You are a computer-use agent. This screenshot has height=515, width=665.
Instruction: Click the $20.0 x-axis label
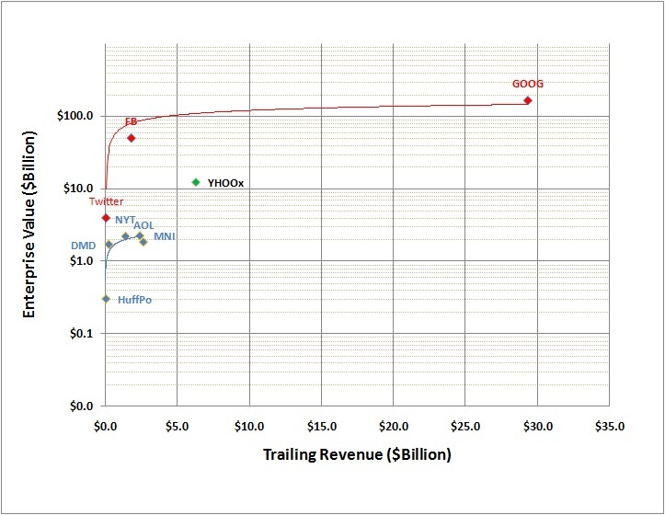(394, 427)
